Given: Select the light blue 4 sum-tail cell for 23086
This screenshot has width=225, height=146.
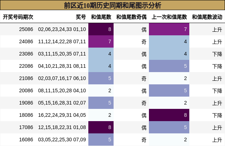Looking at the screenshot, I should [x=101, y=54].
